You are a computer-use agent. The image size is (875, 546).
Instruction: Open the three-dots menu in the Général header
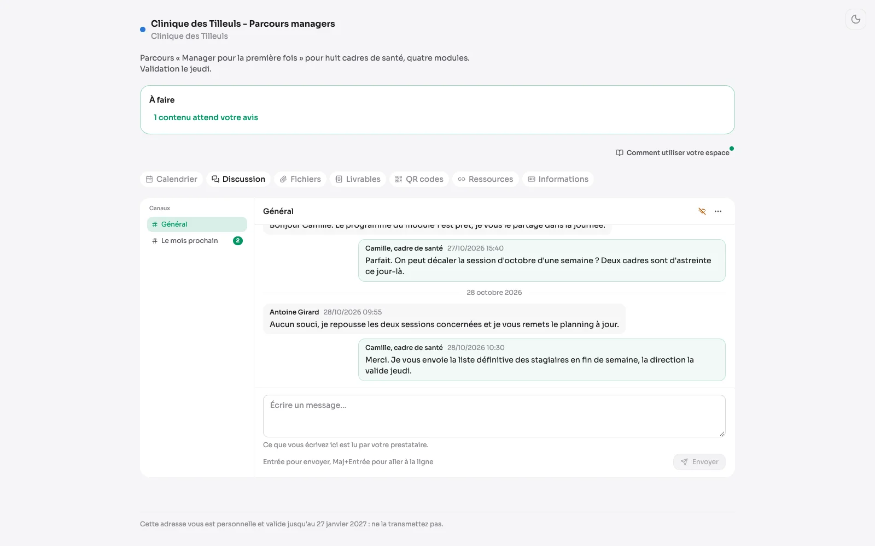coord(718,211)
